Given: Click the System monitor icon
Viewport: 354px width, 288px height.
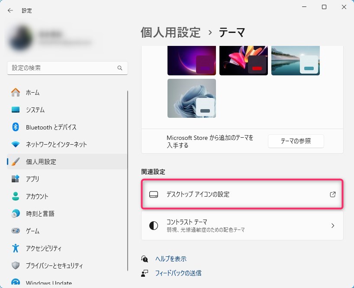Looking at the screenshot, I should [16, 110].
